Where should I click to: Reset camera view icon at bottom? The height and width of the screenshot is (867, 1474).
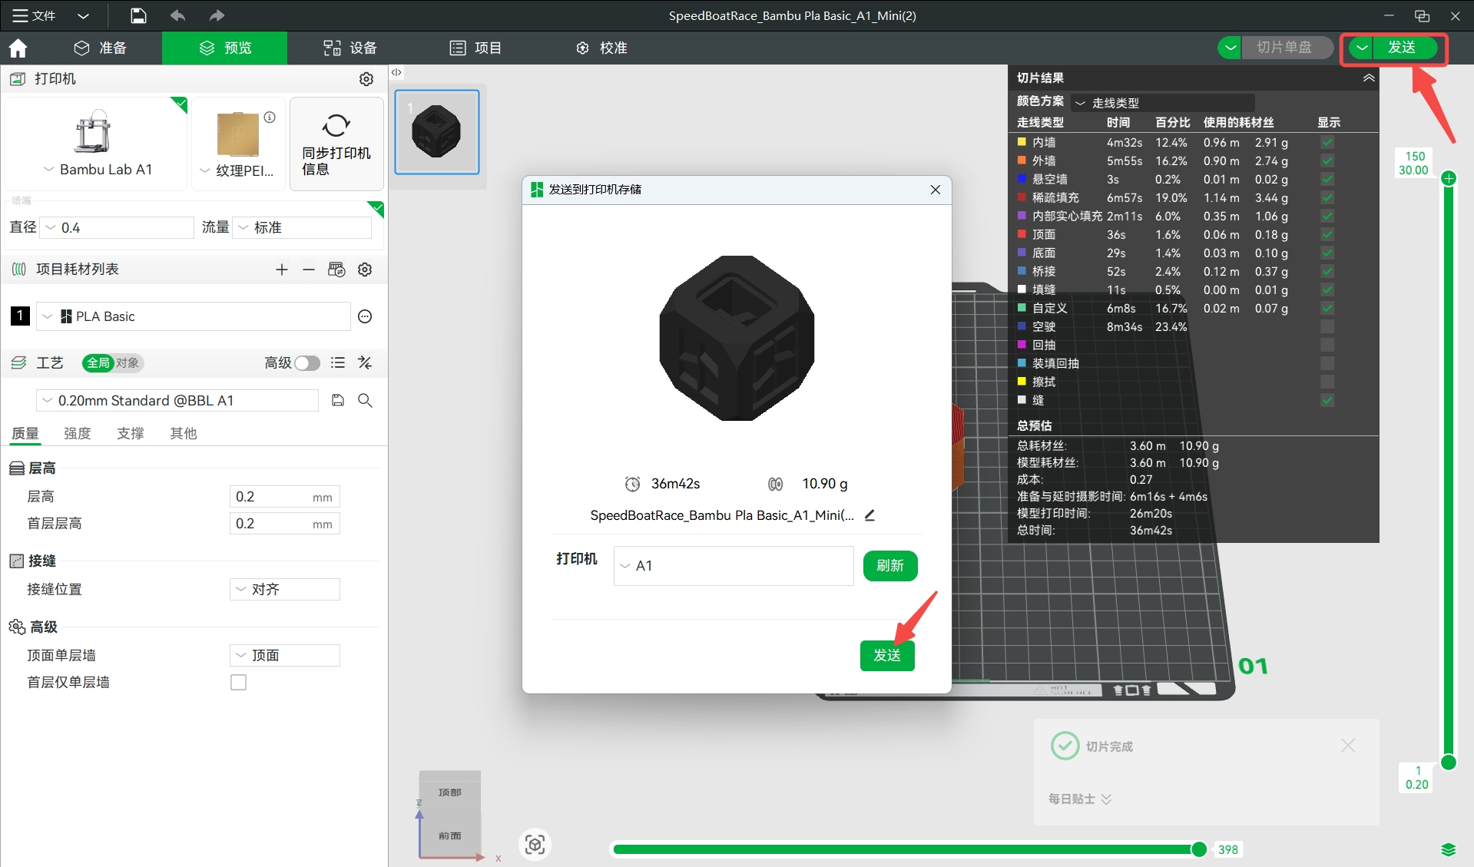[x=535, y=845]
